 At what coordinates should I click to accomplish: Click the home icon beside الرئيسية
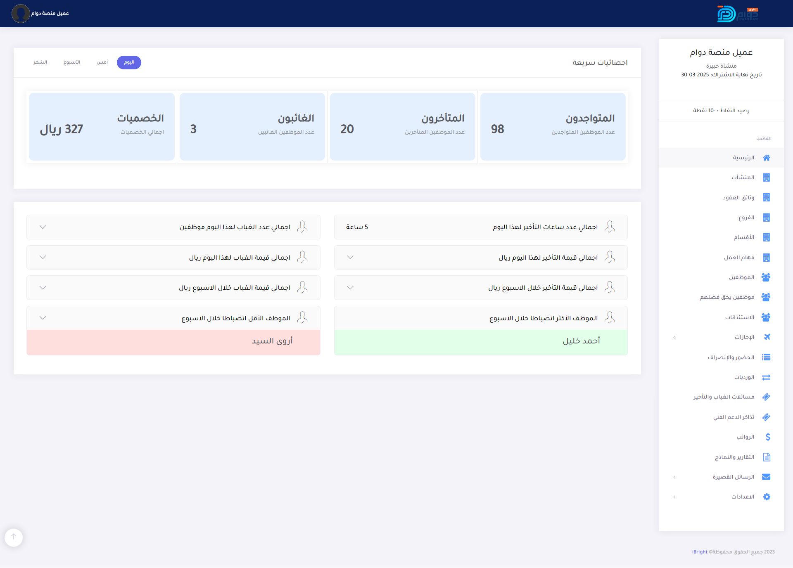coord(767,158)
